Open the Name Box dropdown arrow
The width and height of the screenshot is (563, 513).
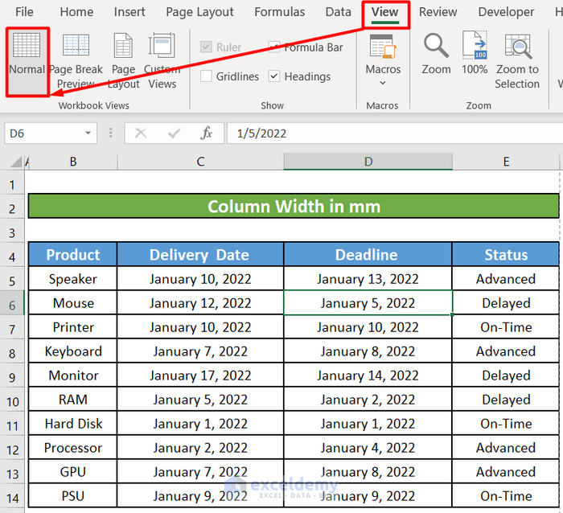point(88,133)
